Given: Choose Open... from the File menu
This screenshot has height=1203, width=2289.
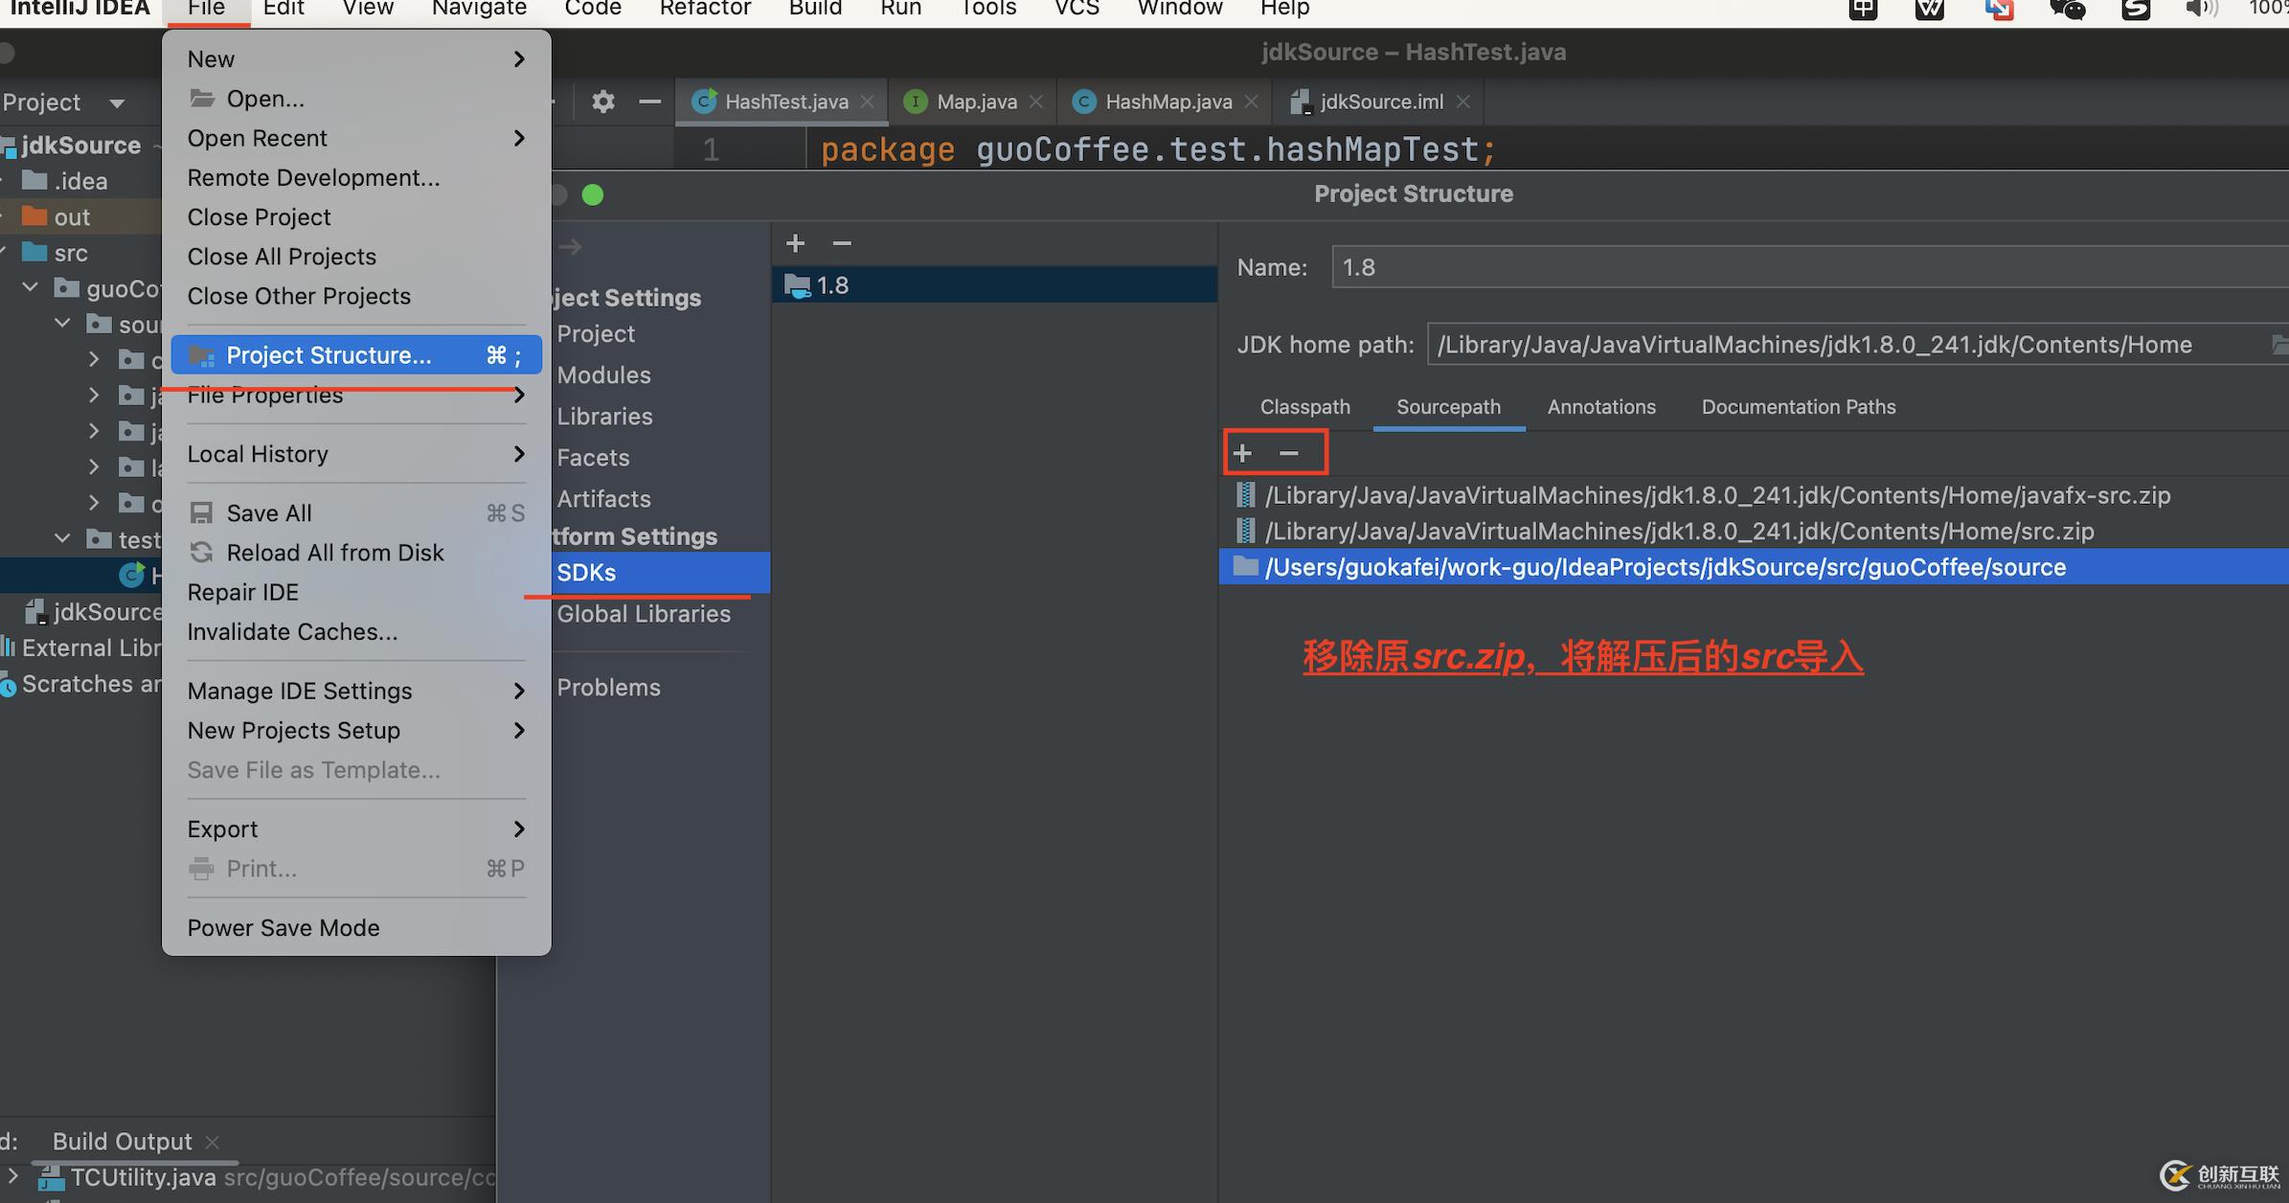Looking at the screenshot, I should (x=356, y=99).
